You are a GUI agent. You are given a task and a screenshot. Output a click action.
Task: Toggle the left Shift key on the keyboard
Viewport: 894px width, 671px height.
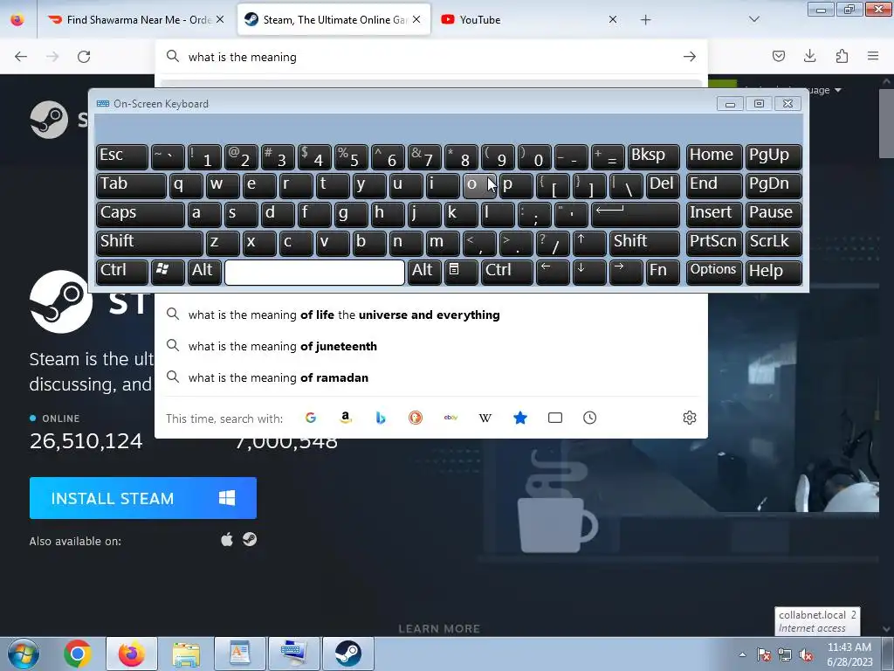click(x=149, y=242)
